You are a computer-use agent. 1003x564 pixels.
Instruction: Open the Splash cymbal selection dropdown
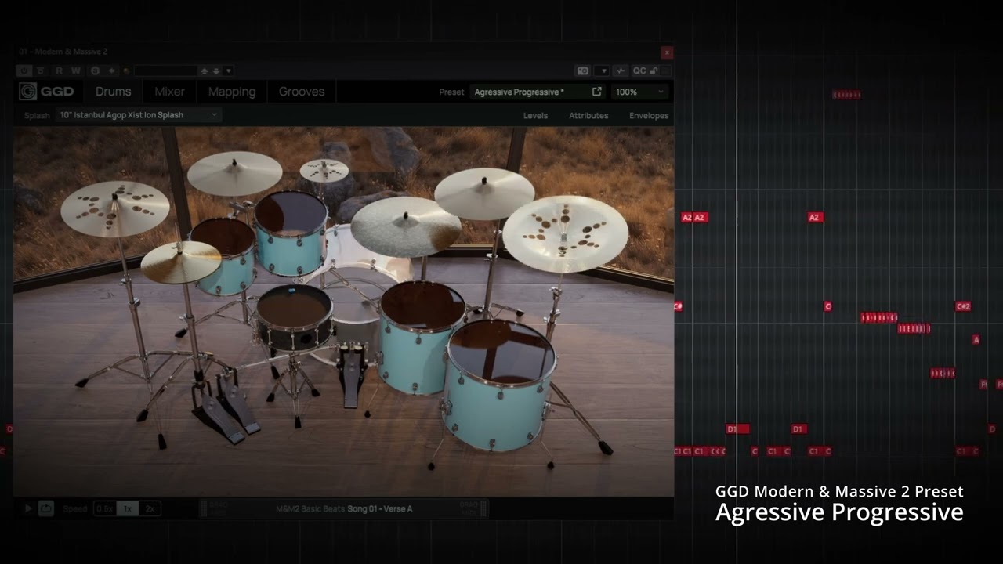[139, 115]
